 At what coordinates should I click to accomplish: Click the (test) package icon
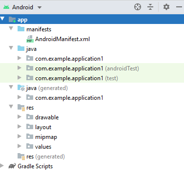pos(30,78)
